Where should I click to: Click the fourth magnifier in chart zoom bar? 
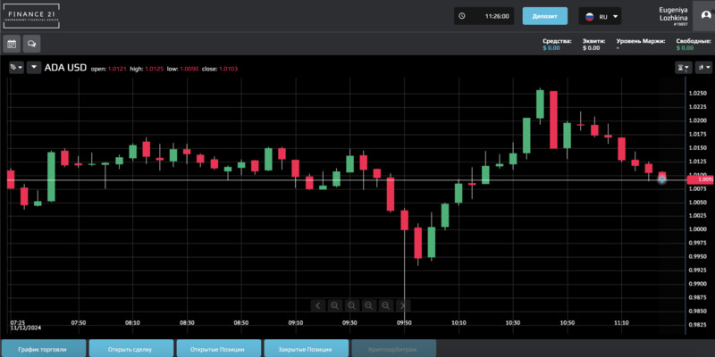click(x=385, y=305)
